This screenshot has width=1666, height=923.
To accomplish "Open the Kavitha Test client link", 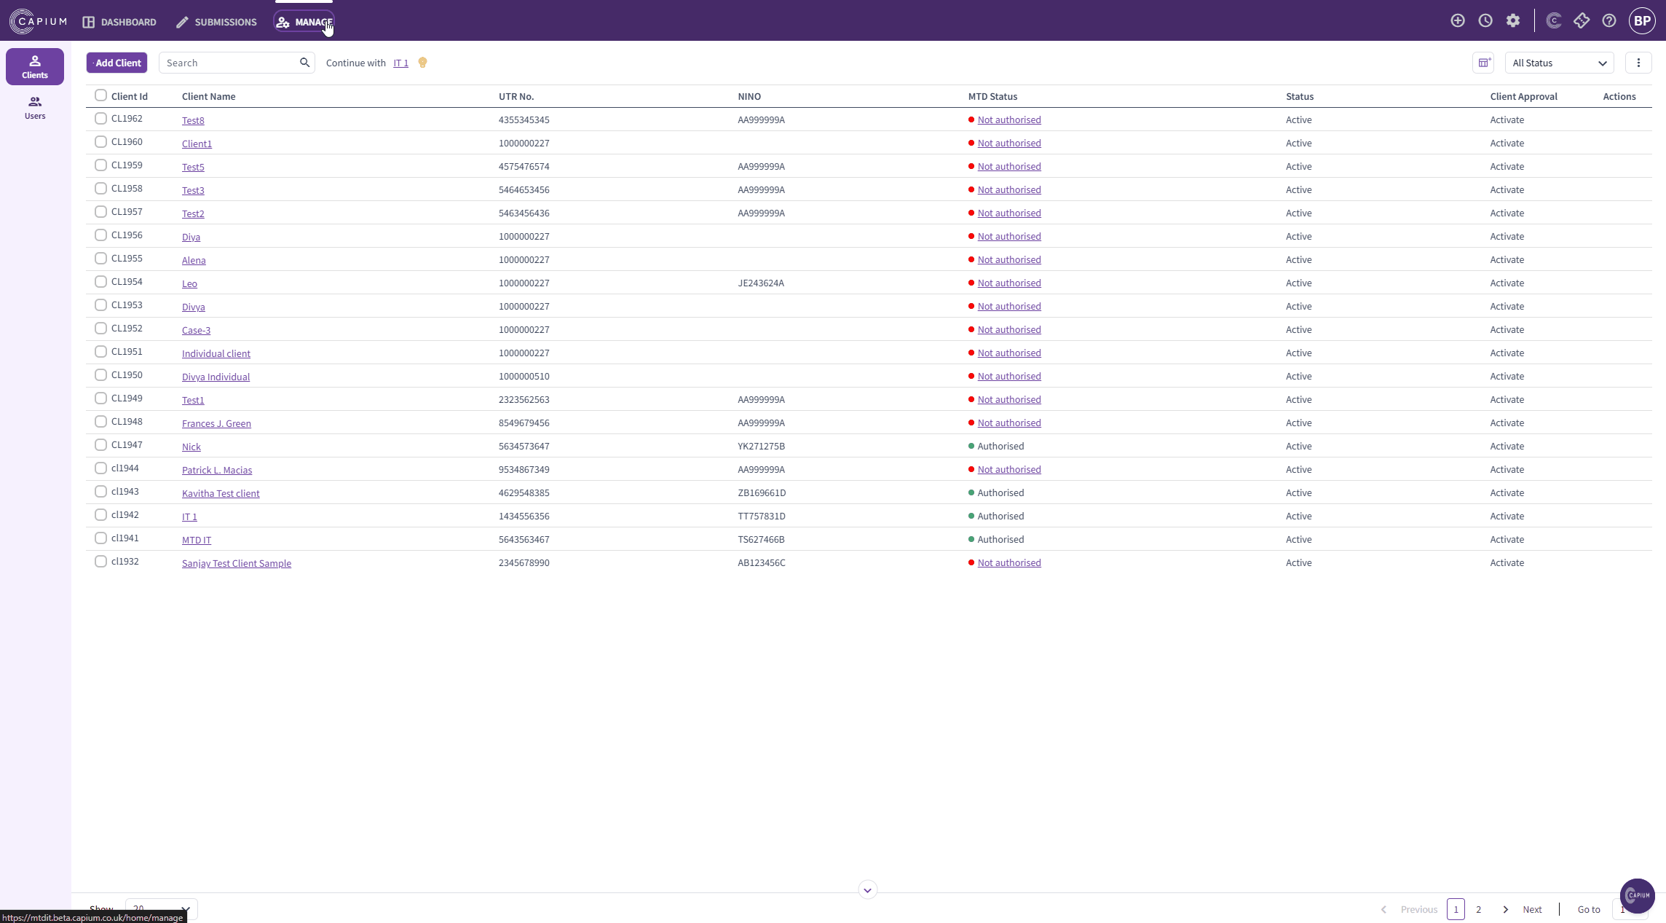I will click(x=221, y=493).
